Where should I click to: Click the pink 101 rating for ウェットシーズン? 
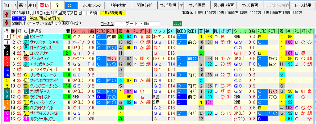[209, 102]
